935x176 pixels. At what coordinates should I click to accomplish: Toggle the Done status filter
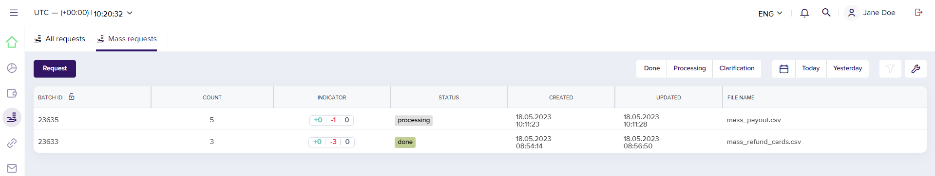(x=651, y=68)
